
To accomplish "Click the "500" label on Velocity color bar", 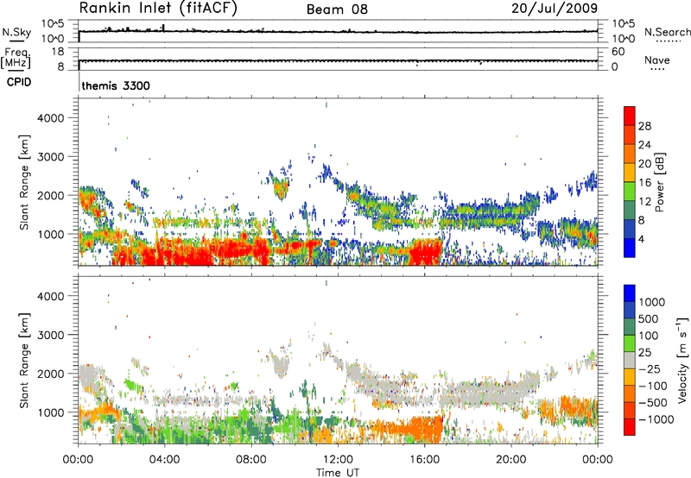I will 649,318.
